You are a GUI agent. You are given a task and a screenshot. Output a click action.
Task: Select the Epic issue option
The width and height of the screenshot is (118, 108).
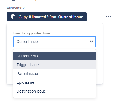click(55, 82)
